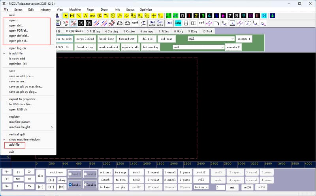This screenshot has width=316, height=196.
Task: Open the null dropdown beside execute 1
Action: [x=211, y=38]
